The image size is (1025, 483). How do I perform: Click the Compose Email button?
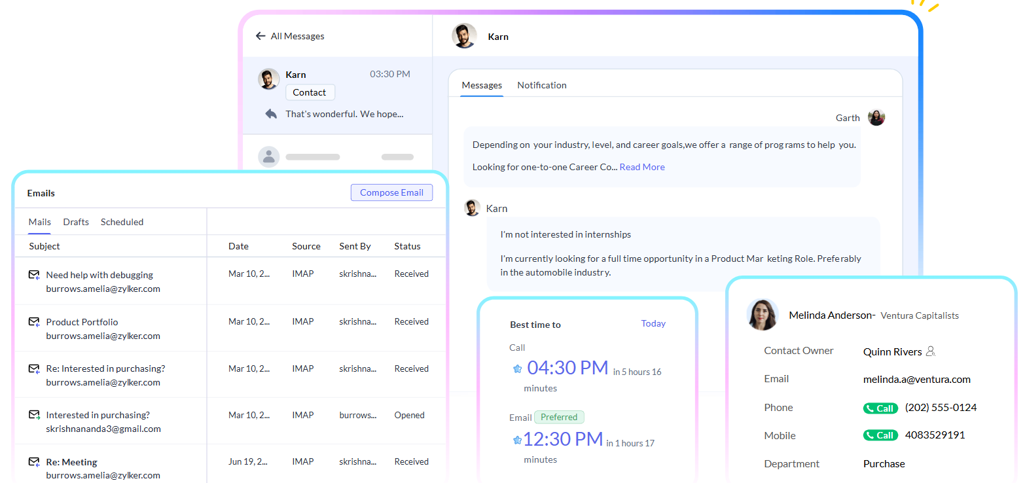[391, 192]
